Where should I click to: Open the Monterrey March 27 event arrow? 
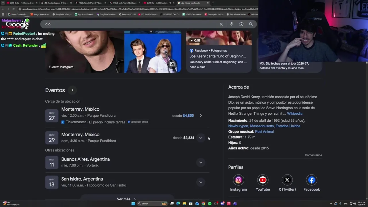coord(201,116)
